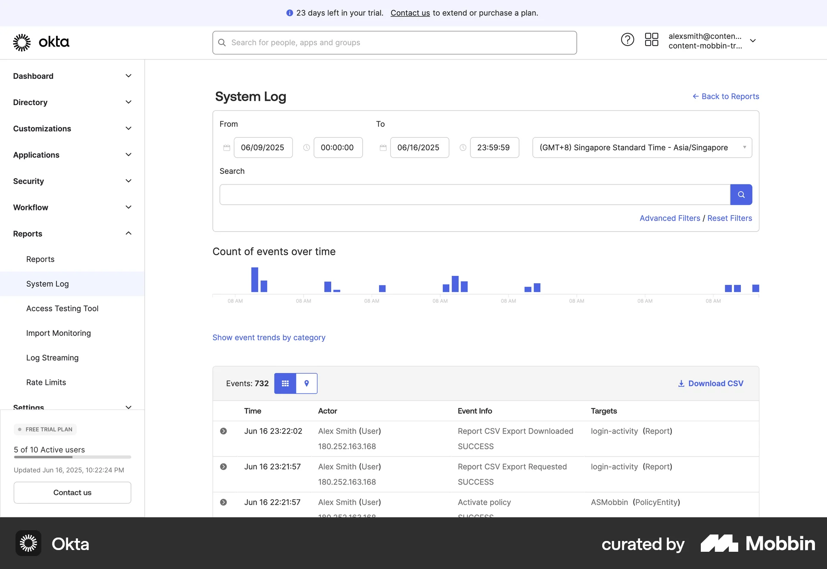Open the Singapore Standard Time timezone dropdown
This screenshot has height=569, width=827.
coord(642,147)
